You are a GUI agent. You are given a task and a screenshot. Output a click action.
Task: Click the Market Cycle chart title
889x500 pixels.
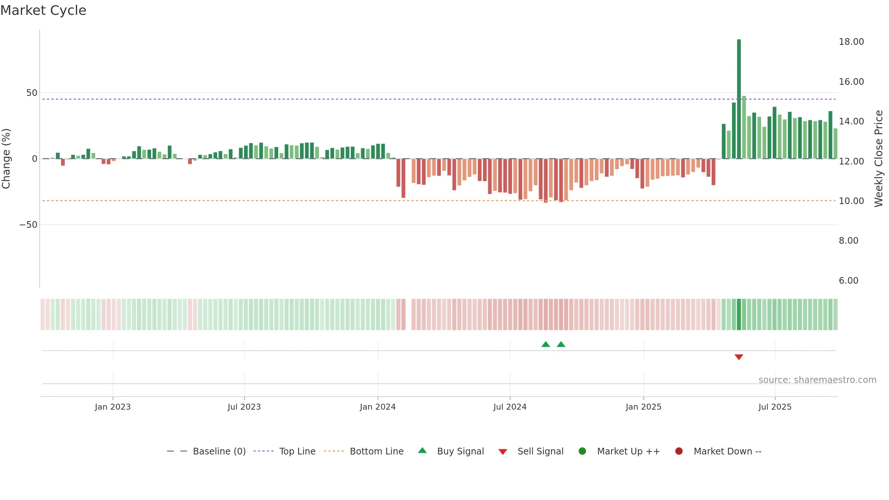(43, 10)
